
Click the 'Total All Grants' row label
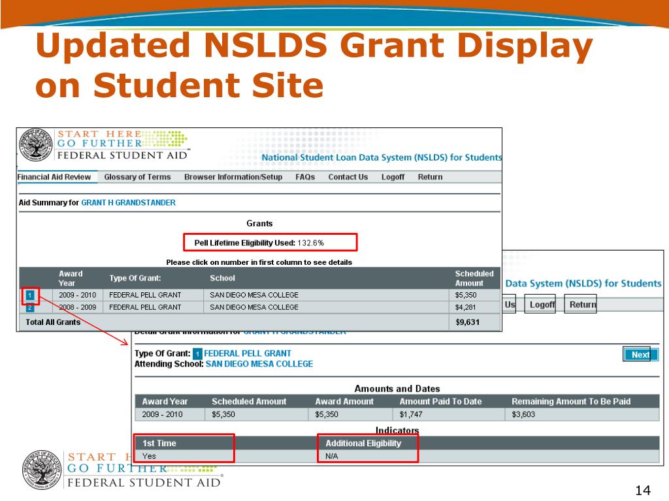[x=53, y=322]
